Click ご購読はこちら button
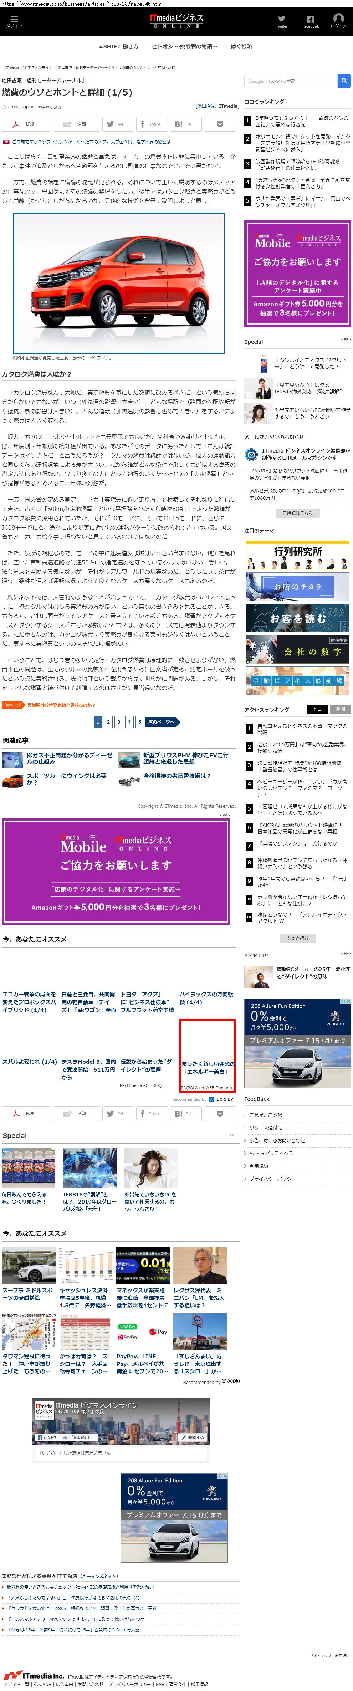The image size is (353, 1691). pos(297,513)
